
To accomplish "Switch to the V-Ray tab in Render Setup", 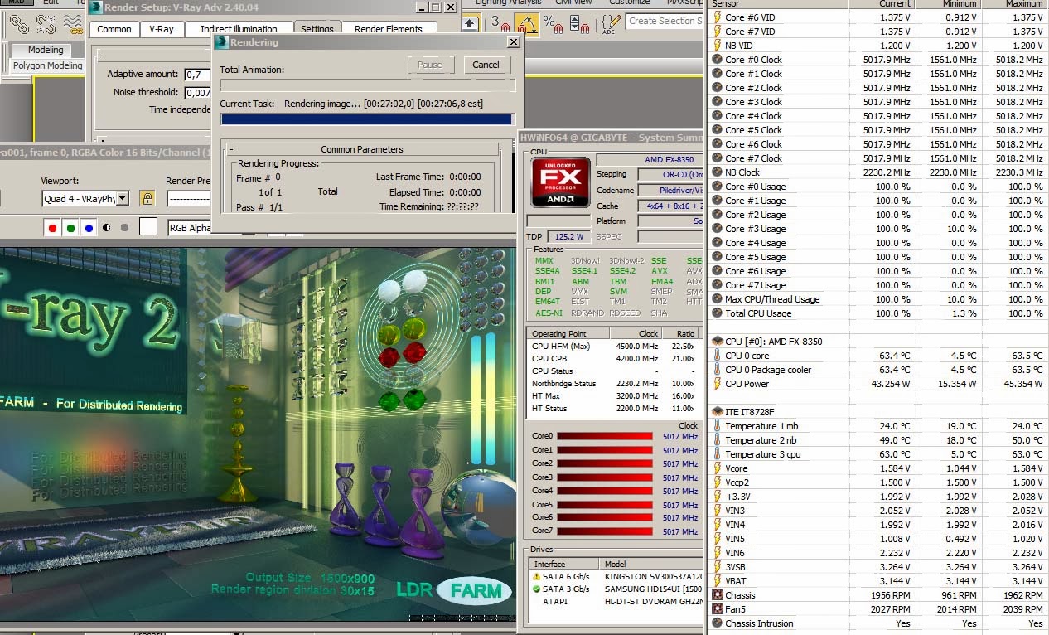I will tap(162, 29).
